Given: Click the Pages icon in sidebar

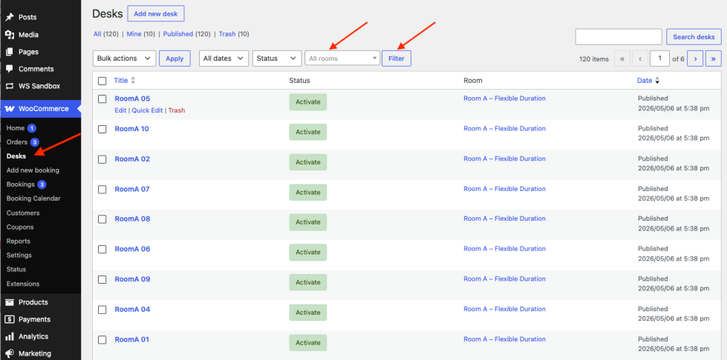Looking at the screenshot, I should click(9, 52).
